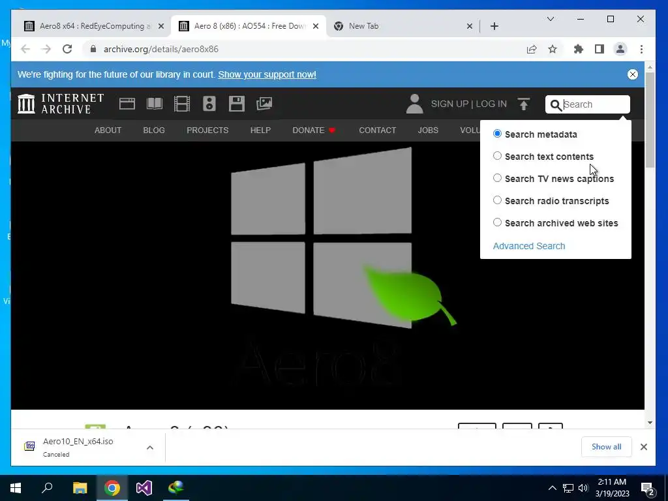This screenshot has height=501, width=668.
Task: Open a new tab with plus button
Action: (x=494, y=26)
